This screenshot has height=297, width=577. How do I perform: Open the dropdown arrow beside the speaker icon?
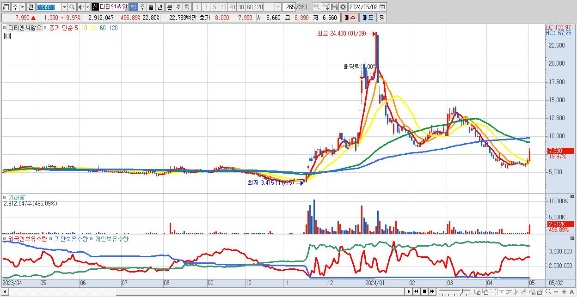coord(87,7)
